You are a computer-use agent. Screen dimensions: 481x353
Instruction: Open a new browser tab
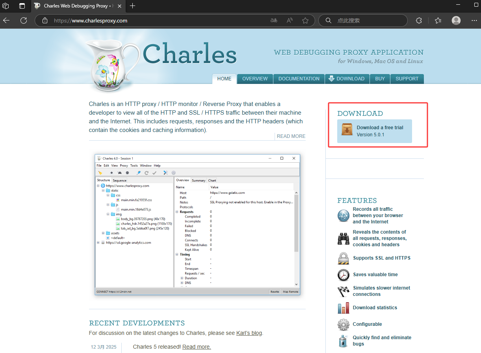[133, 6]
